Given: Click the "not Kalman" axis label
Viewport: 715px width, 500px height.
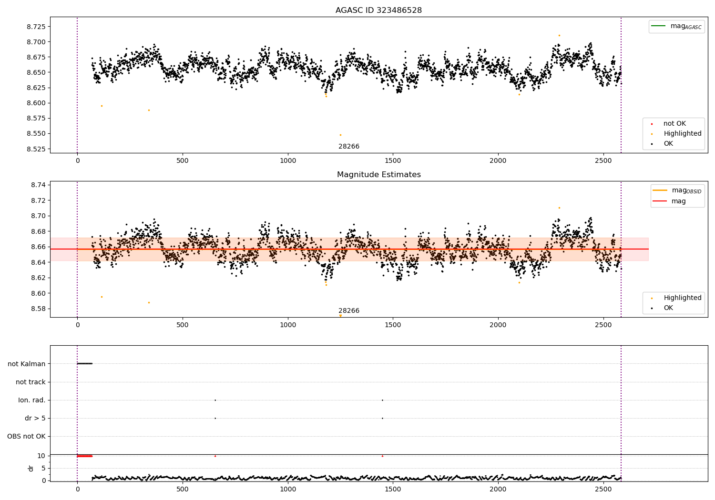Looking at the screenshot, I should click(x=26, y=364).
